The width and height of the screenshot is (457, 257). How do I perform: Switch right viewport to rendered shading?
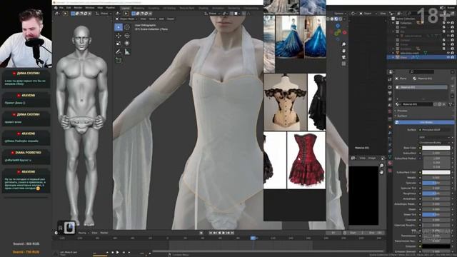click(340, 19)
